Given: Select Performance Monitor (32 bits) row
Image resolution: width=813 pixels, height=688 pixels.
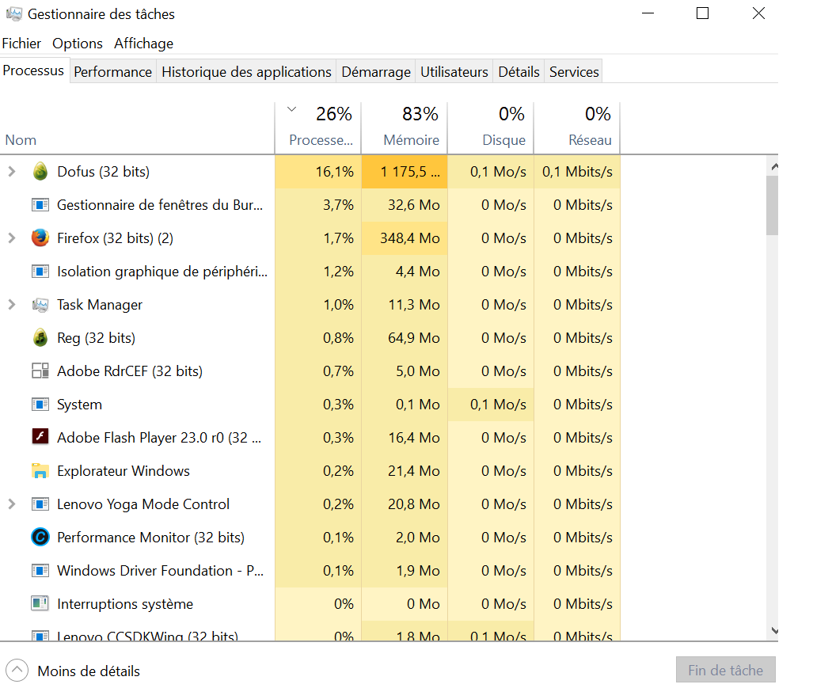Looking at the screenshot, I should [310, 537].
